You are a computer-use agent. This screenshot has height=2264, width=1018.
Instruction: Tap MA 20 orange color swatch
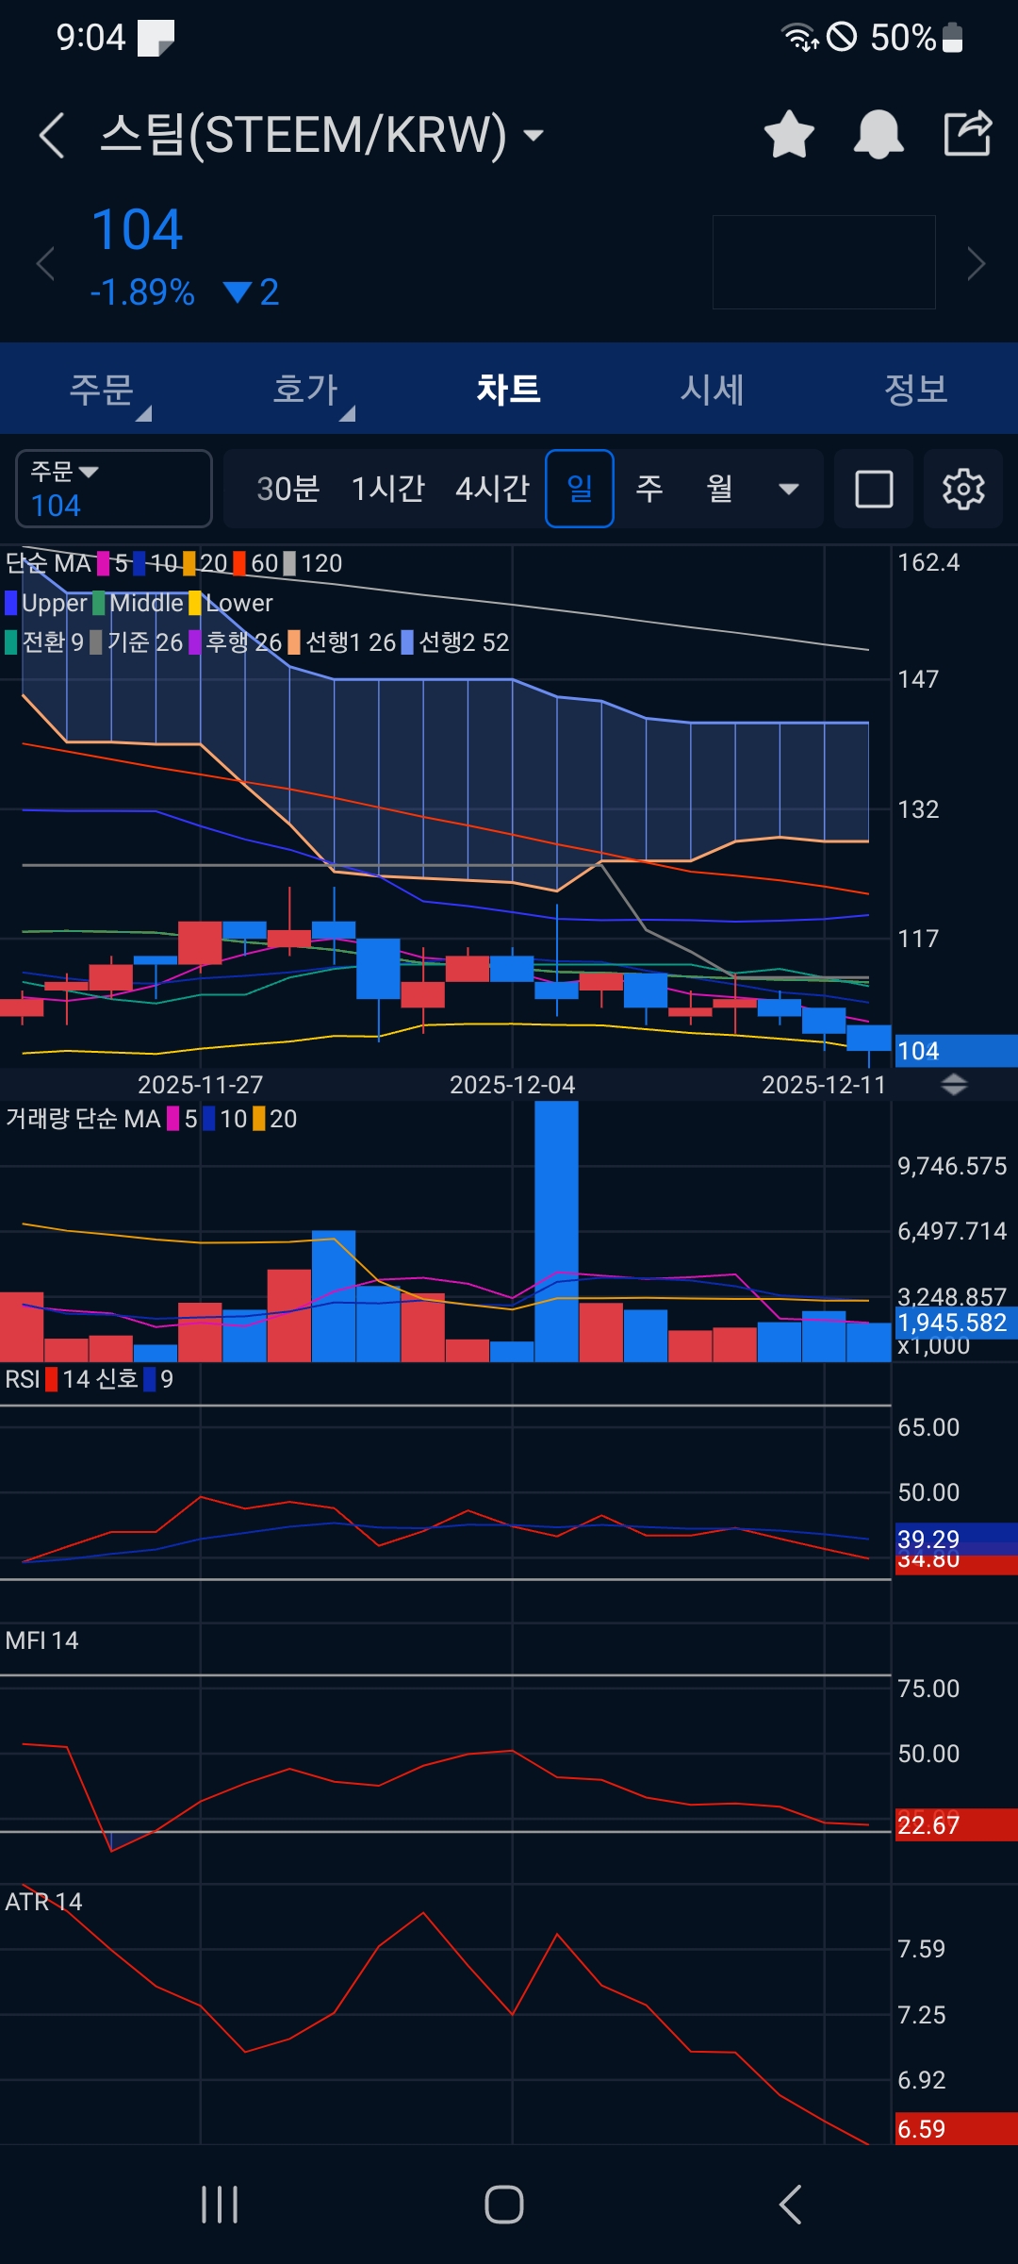189,563
